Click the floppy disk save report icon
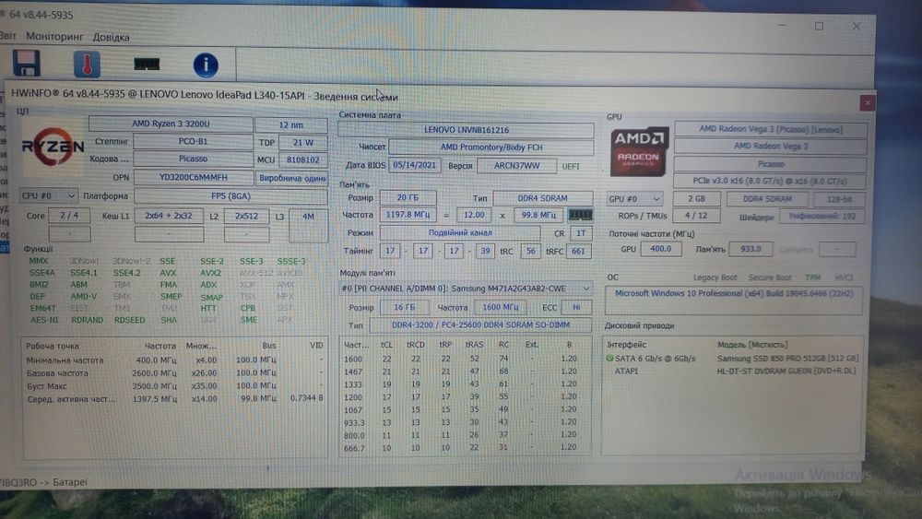The width and height of the screenshot is (922, 519). (x=27, y=64)
